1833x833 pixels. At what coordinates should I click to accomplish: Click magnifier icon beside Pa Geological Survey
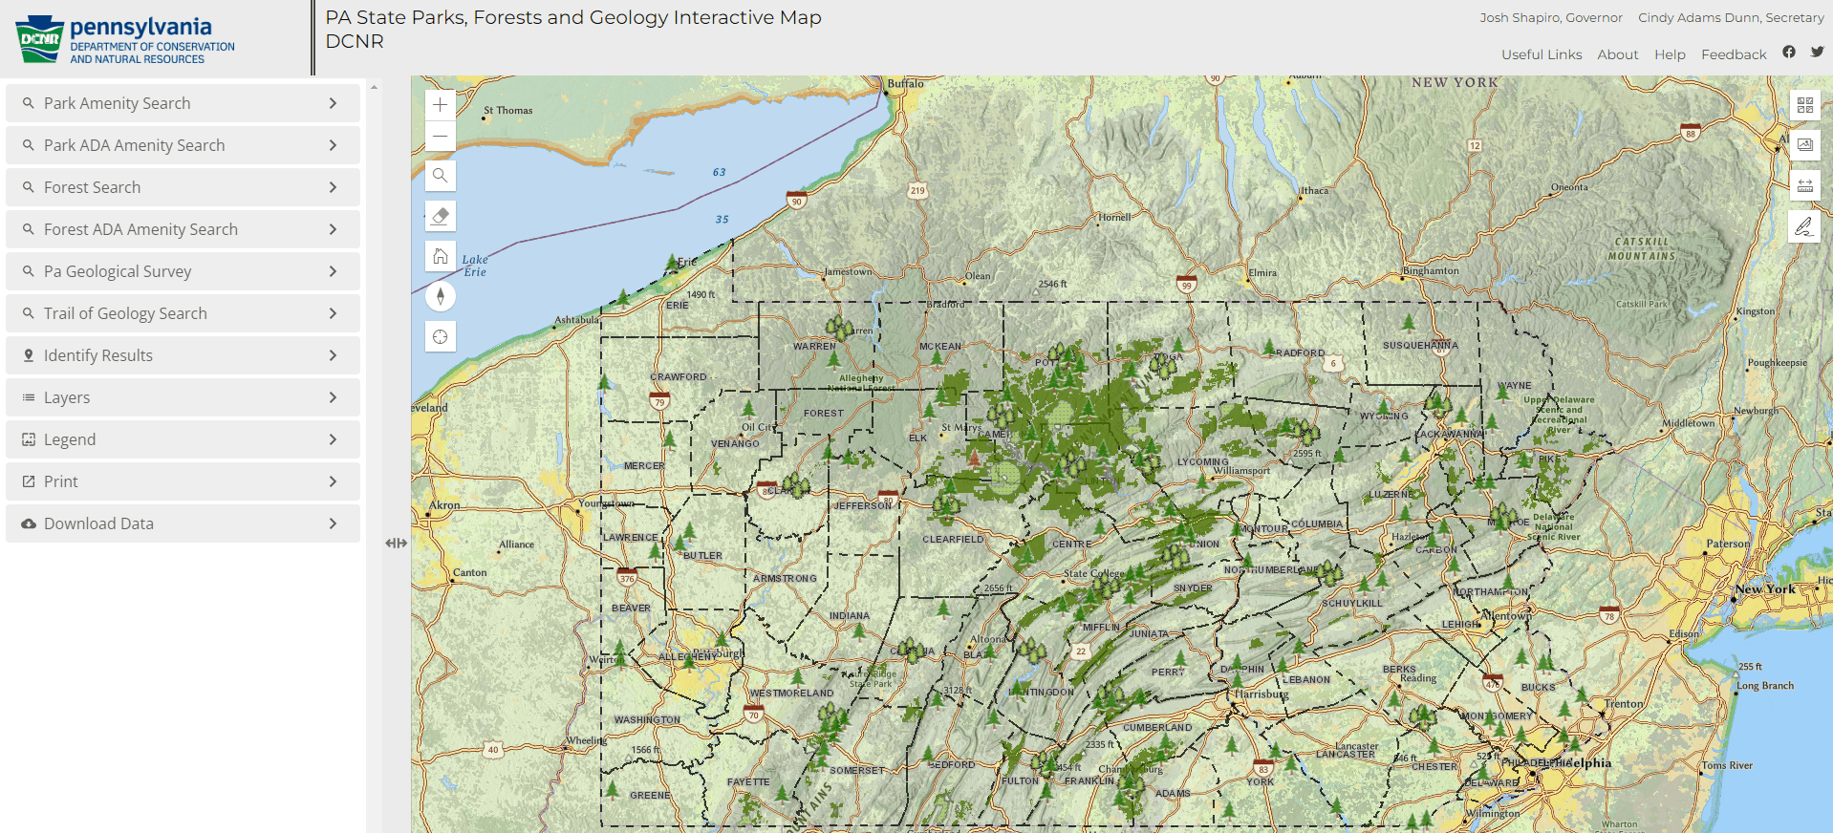pos(29,271)
